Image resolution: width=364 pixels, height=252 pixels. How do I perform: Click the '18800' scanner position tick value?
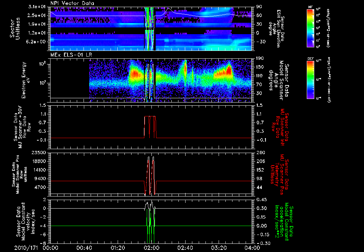[40, 161]
